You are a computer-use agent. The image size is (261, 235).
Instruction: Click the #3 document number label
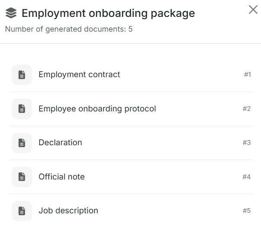click(247, 143)
